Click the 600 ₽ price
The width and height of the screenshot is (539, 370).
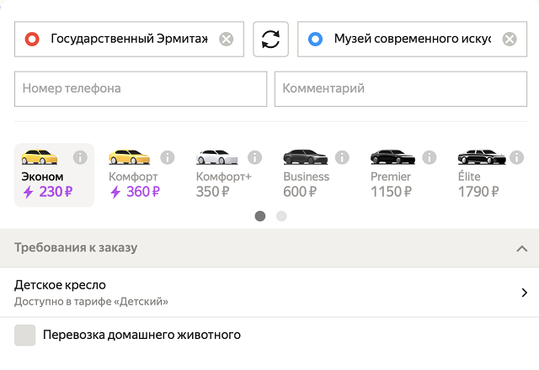pos(300,192)
